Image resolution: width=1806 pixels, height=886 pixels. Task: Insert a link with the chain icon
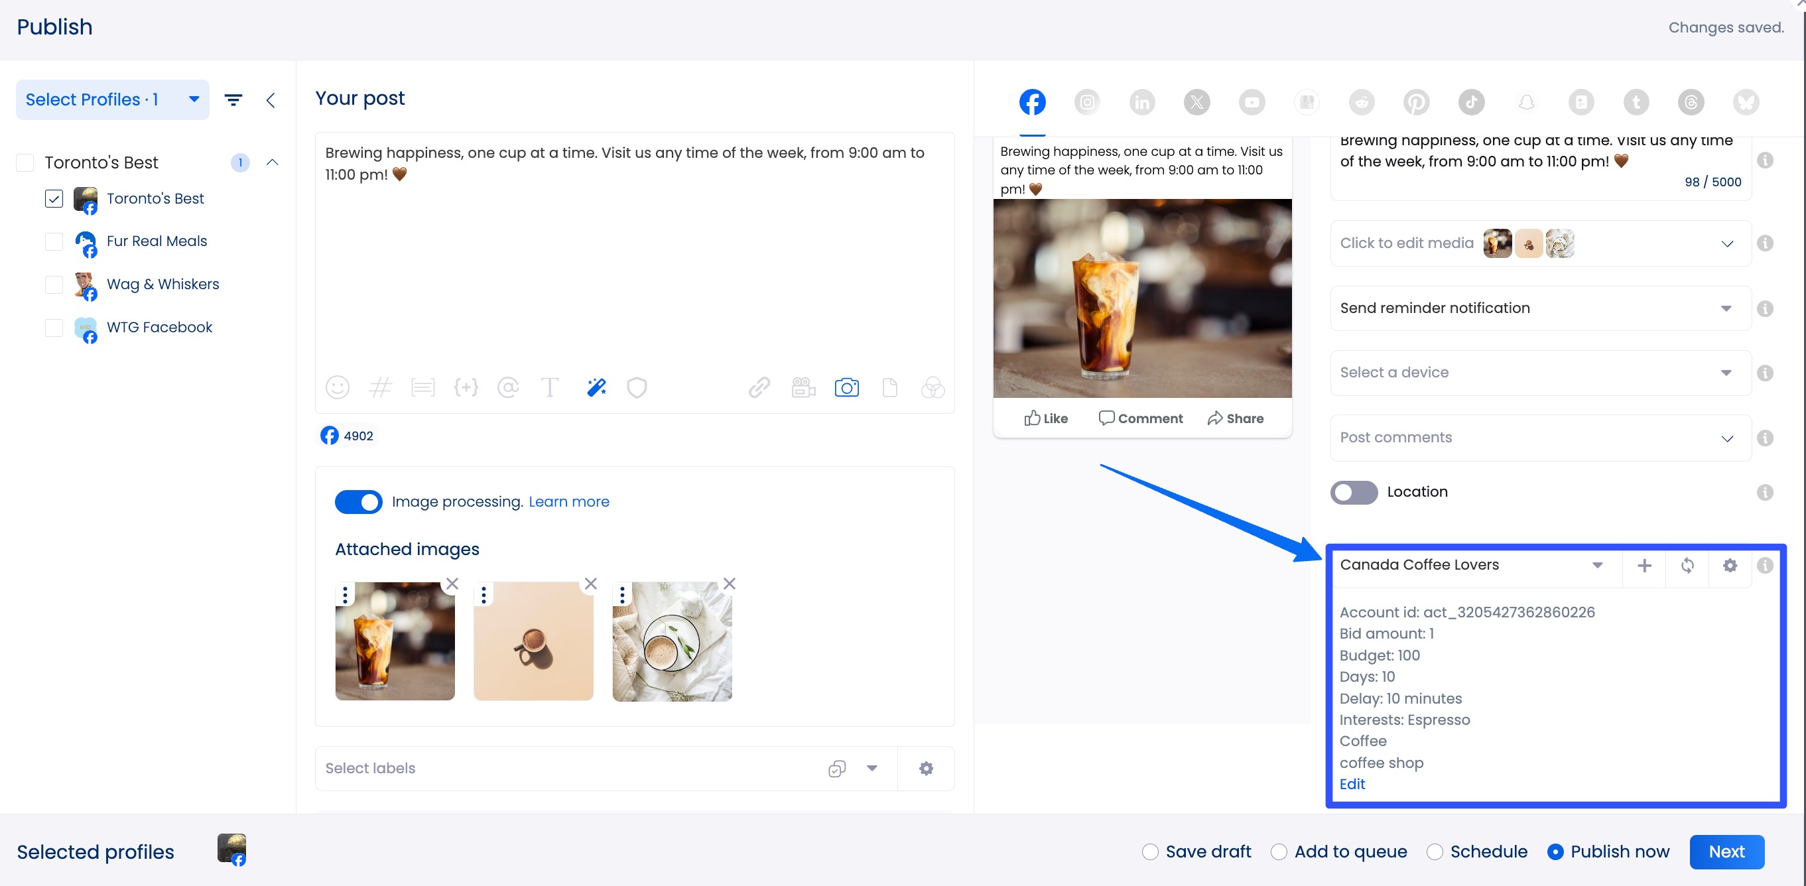coord(759,387)
